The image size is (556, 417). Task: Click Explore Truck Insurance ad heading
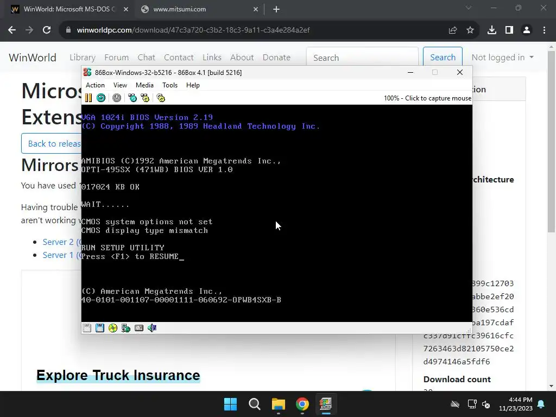point(118,375)
